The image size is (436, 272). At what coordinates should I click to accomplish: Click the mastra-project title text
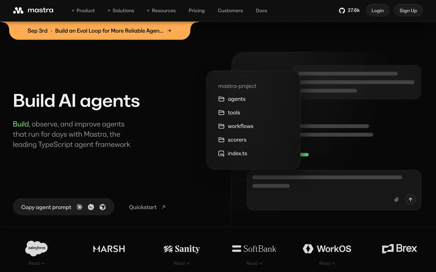click(x=237, y=86)
